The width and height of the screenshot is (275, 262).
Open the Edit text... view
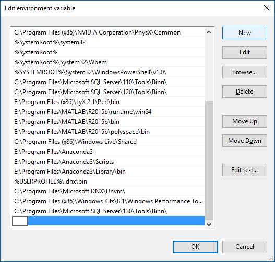tap(245, 170)
